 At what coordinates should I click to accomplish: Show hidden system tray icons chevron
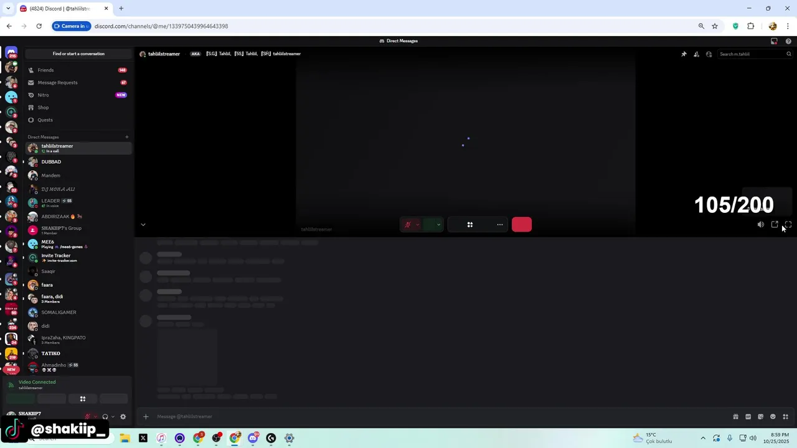(x=703, y=438)
